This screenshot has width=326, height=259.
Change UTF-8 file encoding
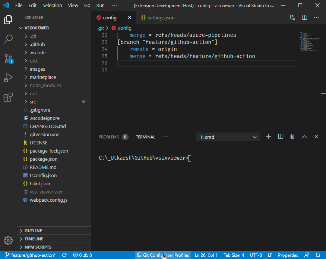256,255
